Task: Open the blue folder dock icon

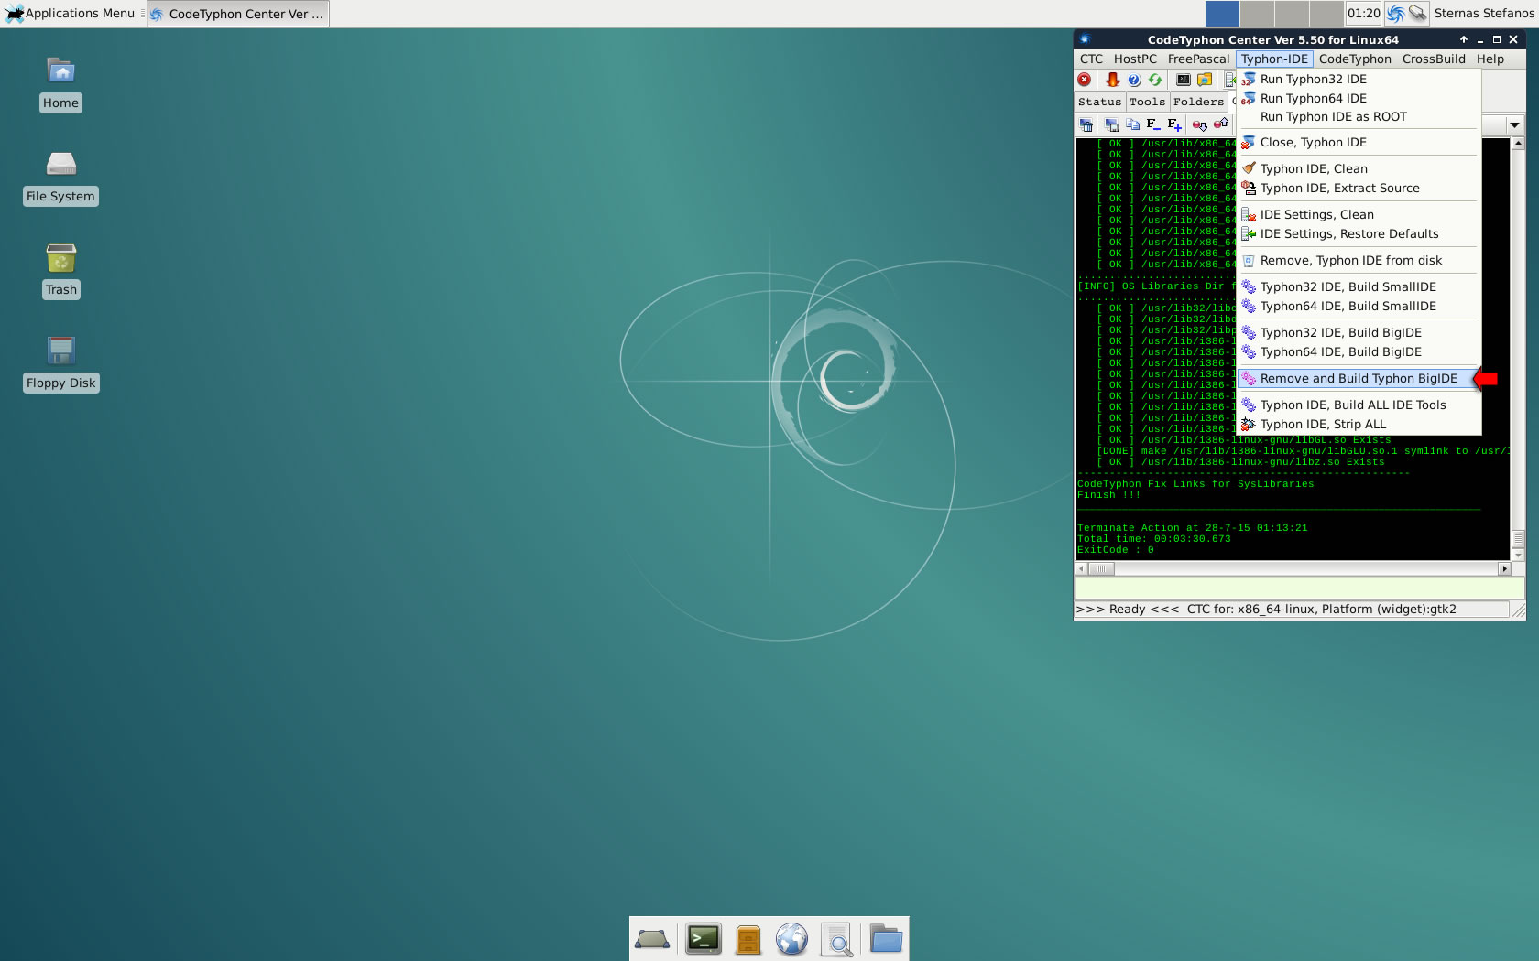Action: (886, 939)
